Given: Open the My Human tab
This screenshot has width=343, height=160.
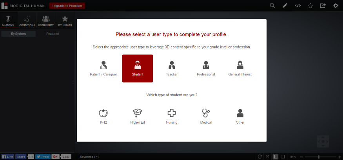Looking at the screenshot, I should (65, 20).
